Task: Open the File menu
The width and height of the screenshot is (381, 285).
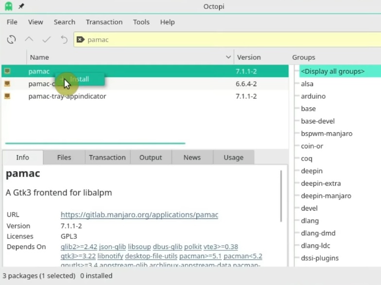Action: pyautogui.click(x=12, y=22)
